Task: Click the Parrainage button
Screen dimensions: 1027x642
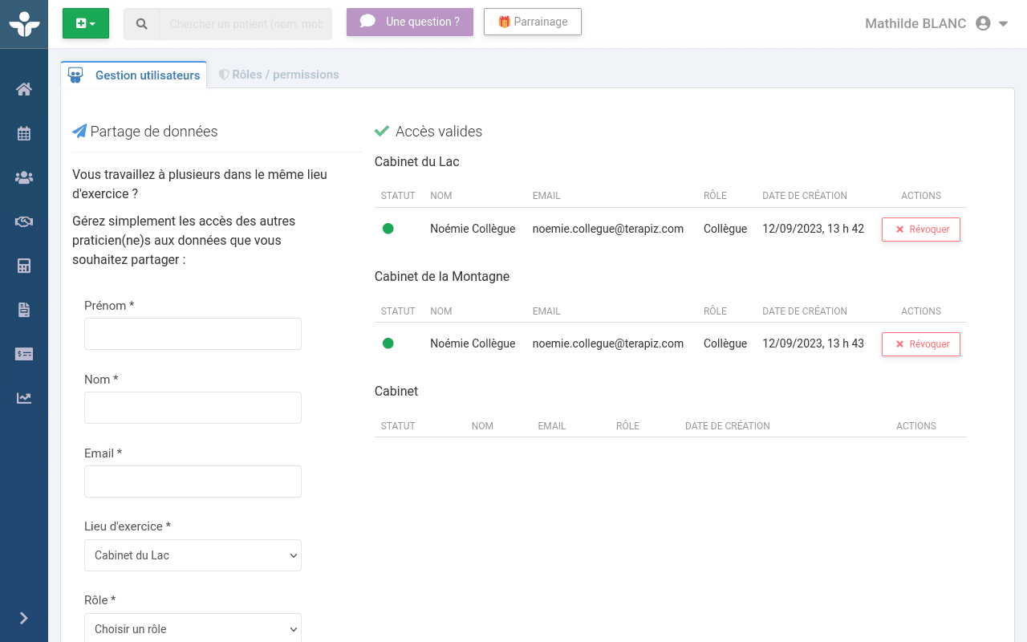Action: click(533, 22)
